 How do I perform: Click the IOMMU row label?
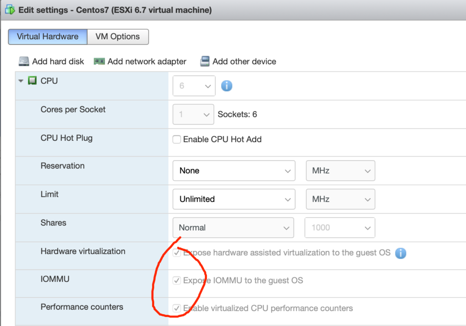pos(55,279)
